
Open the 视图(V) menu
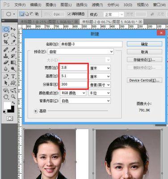pos(143,5)
